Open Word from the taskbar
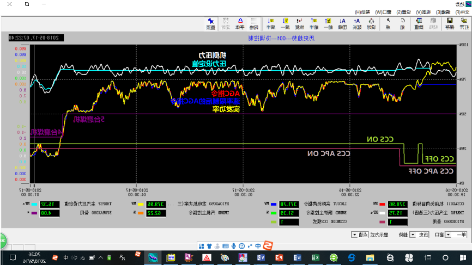This screenshot has width=472, height=265. [x=298, y=258]
